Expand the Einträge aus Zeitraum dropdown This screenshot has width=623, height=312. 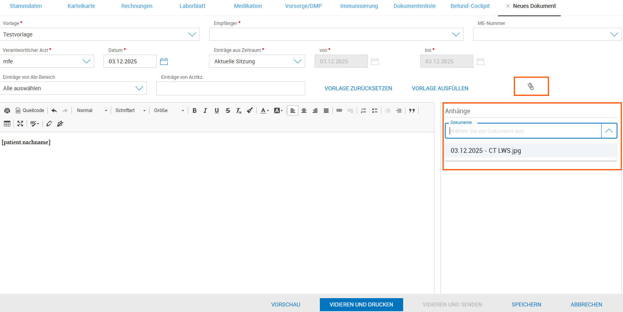pos(257,61)
